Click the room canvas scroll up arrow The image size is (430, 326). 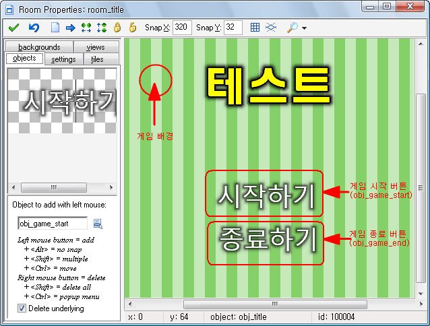click(x=421, y=44)
